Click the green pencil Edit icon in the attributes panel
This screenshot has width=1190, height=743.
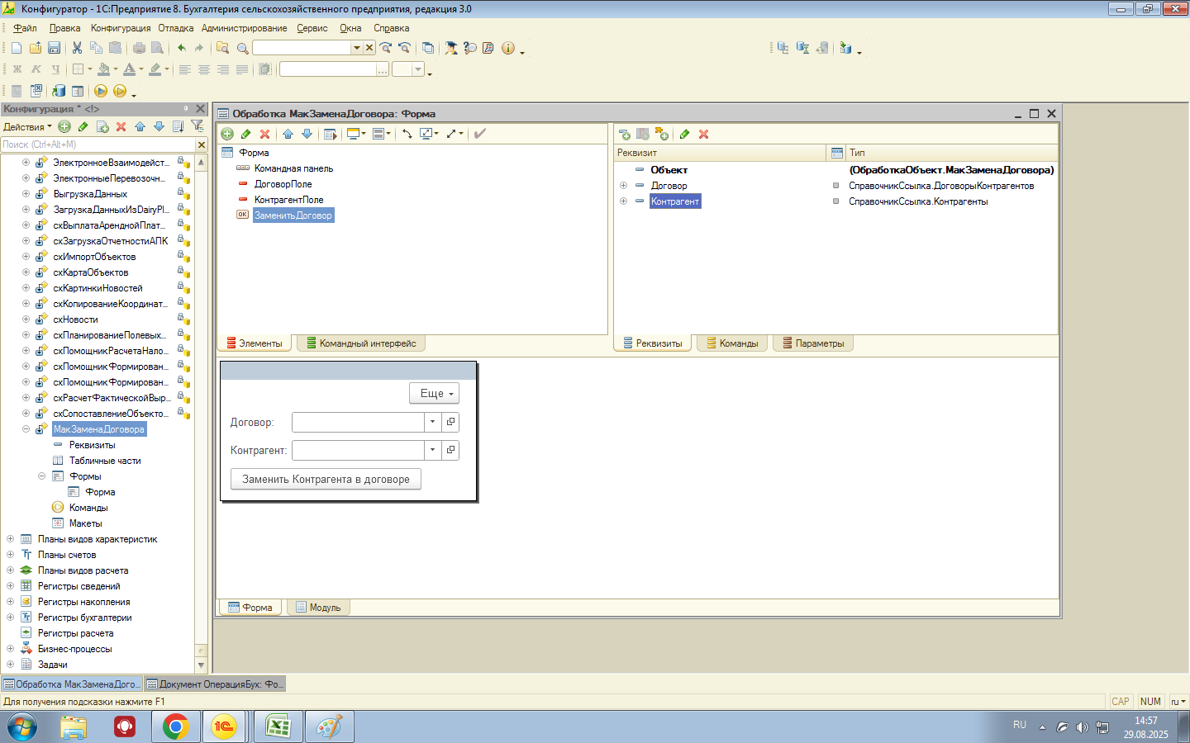click(x=684, y=134)
